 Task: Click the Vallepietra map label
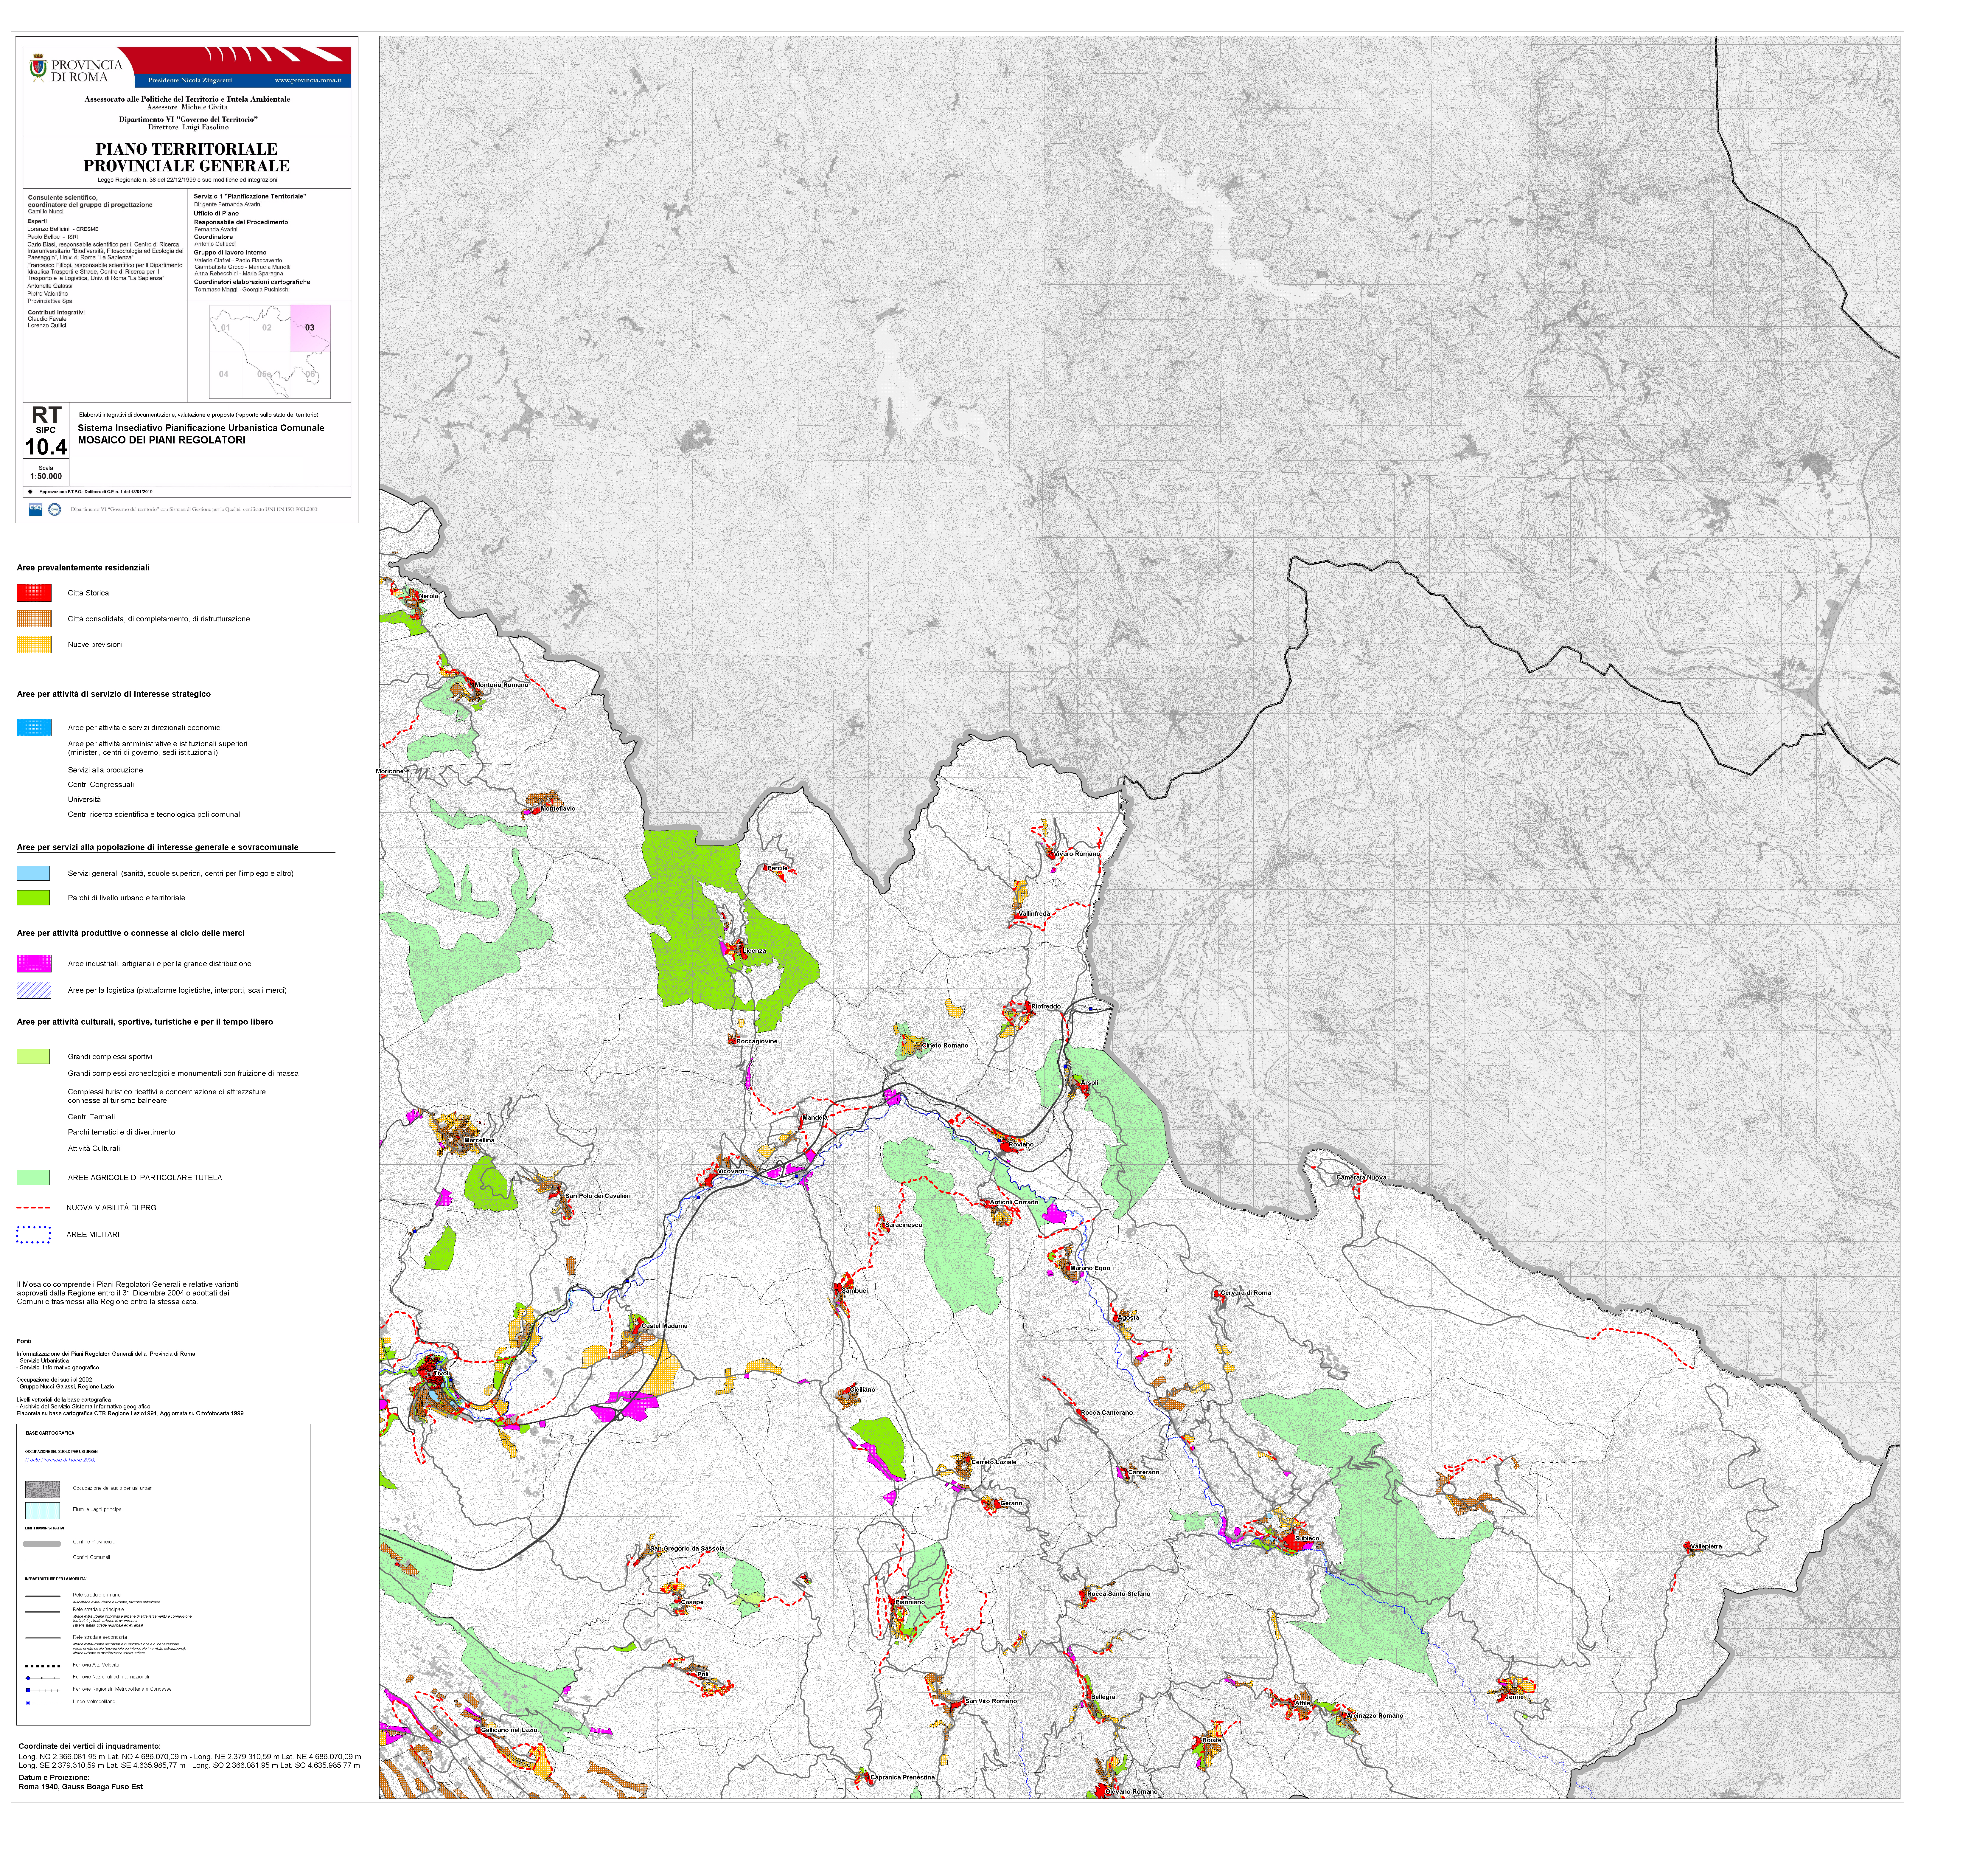(1706, 1547)
